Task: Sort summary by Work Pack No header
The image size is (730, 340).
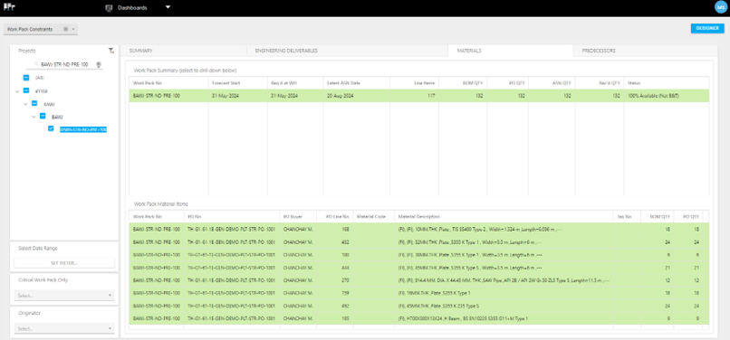Action: (x=168, y=83)
